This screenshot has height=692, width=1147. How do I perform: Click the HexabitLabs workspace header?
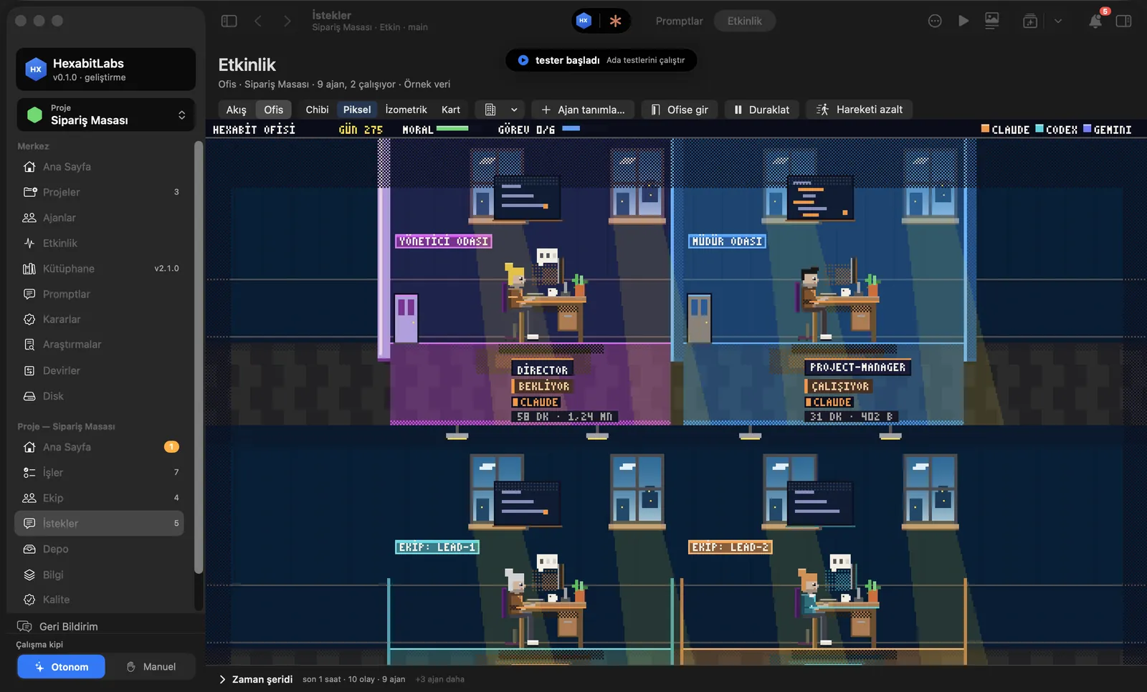point(106,69)
